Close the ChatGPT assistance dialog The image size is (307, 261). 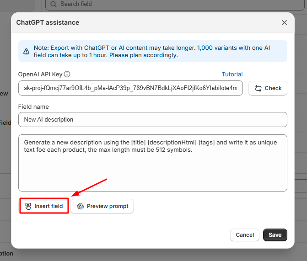tap(284, 22)
